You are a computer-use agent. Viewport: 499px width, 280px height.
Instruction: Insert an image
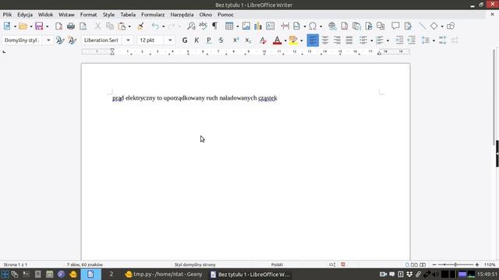(x=246, y=26)
